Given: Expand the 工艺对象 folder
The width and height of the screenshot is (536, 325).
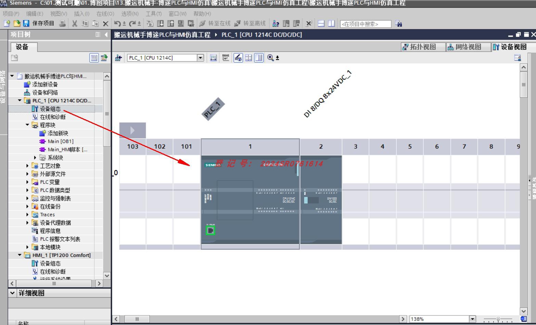Looking at the screenshot, I should pyautogui.click(x=27, y=166).
